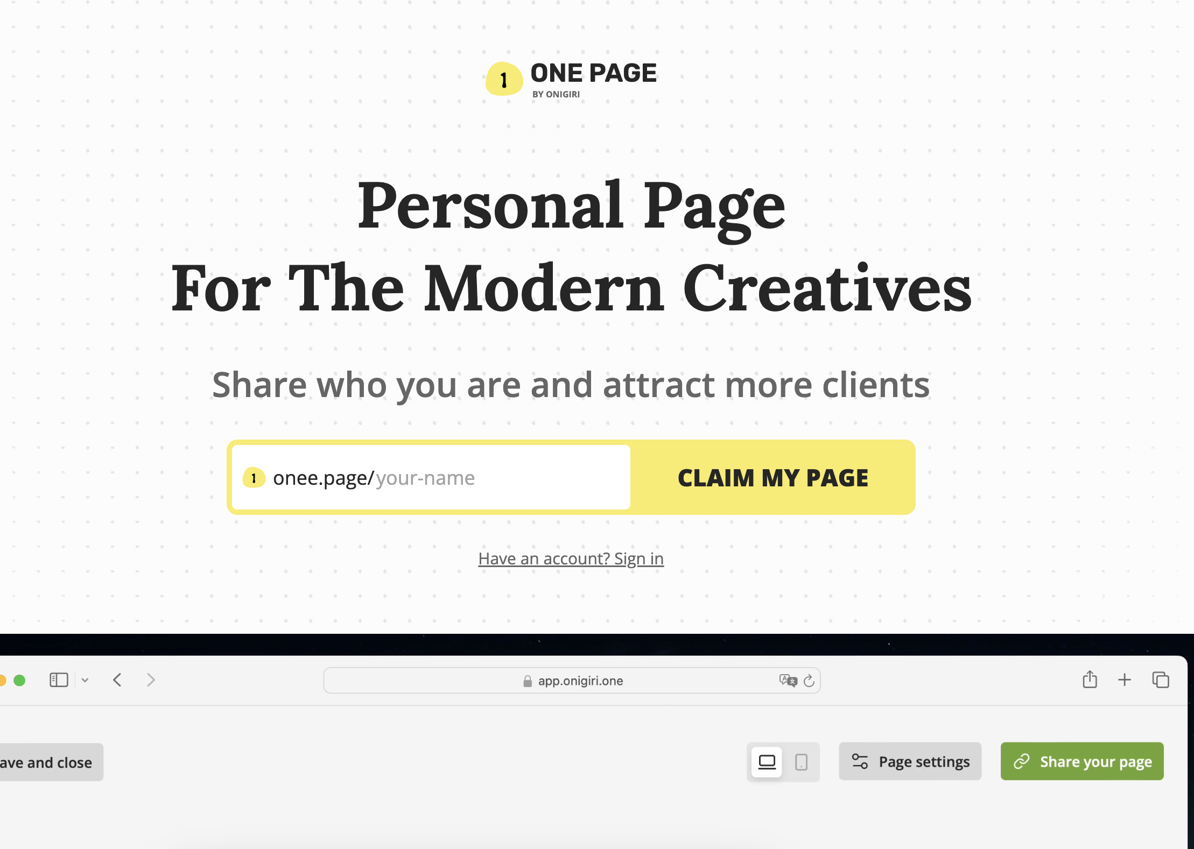Click the mobile view icon
The image size is (1194, 849).
(800, 761)
